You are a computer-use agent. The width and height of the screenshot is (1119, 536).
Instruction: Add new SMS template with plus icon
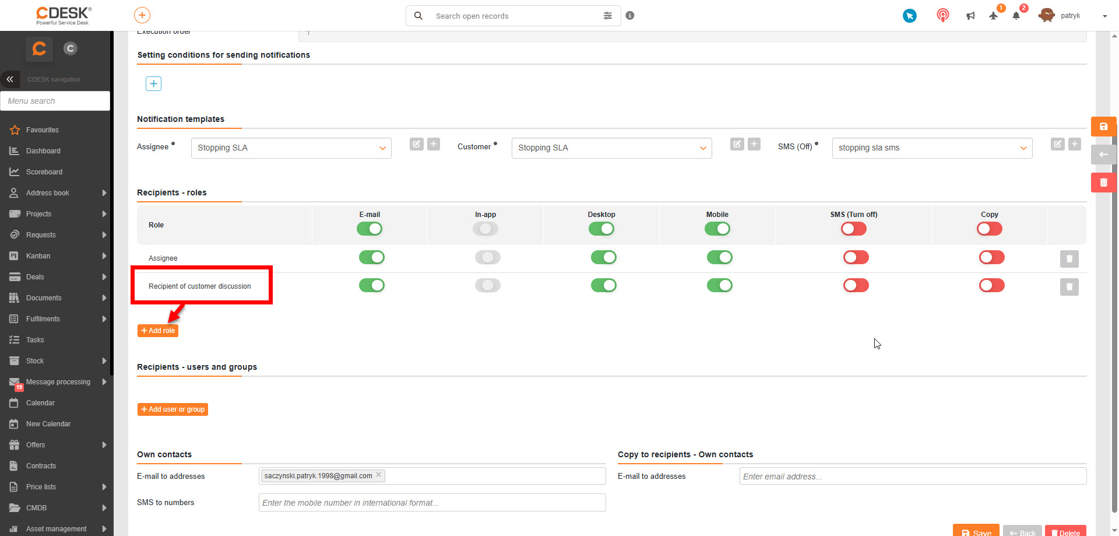[1075, 144]
